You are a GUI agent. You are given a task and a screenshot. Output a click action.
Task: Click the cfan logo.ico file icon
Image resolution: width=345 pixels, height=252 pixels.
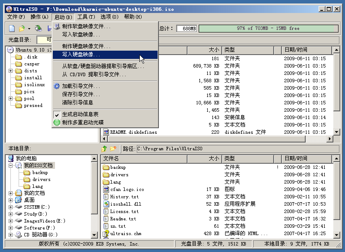(106, 189)
